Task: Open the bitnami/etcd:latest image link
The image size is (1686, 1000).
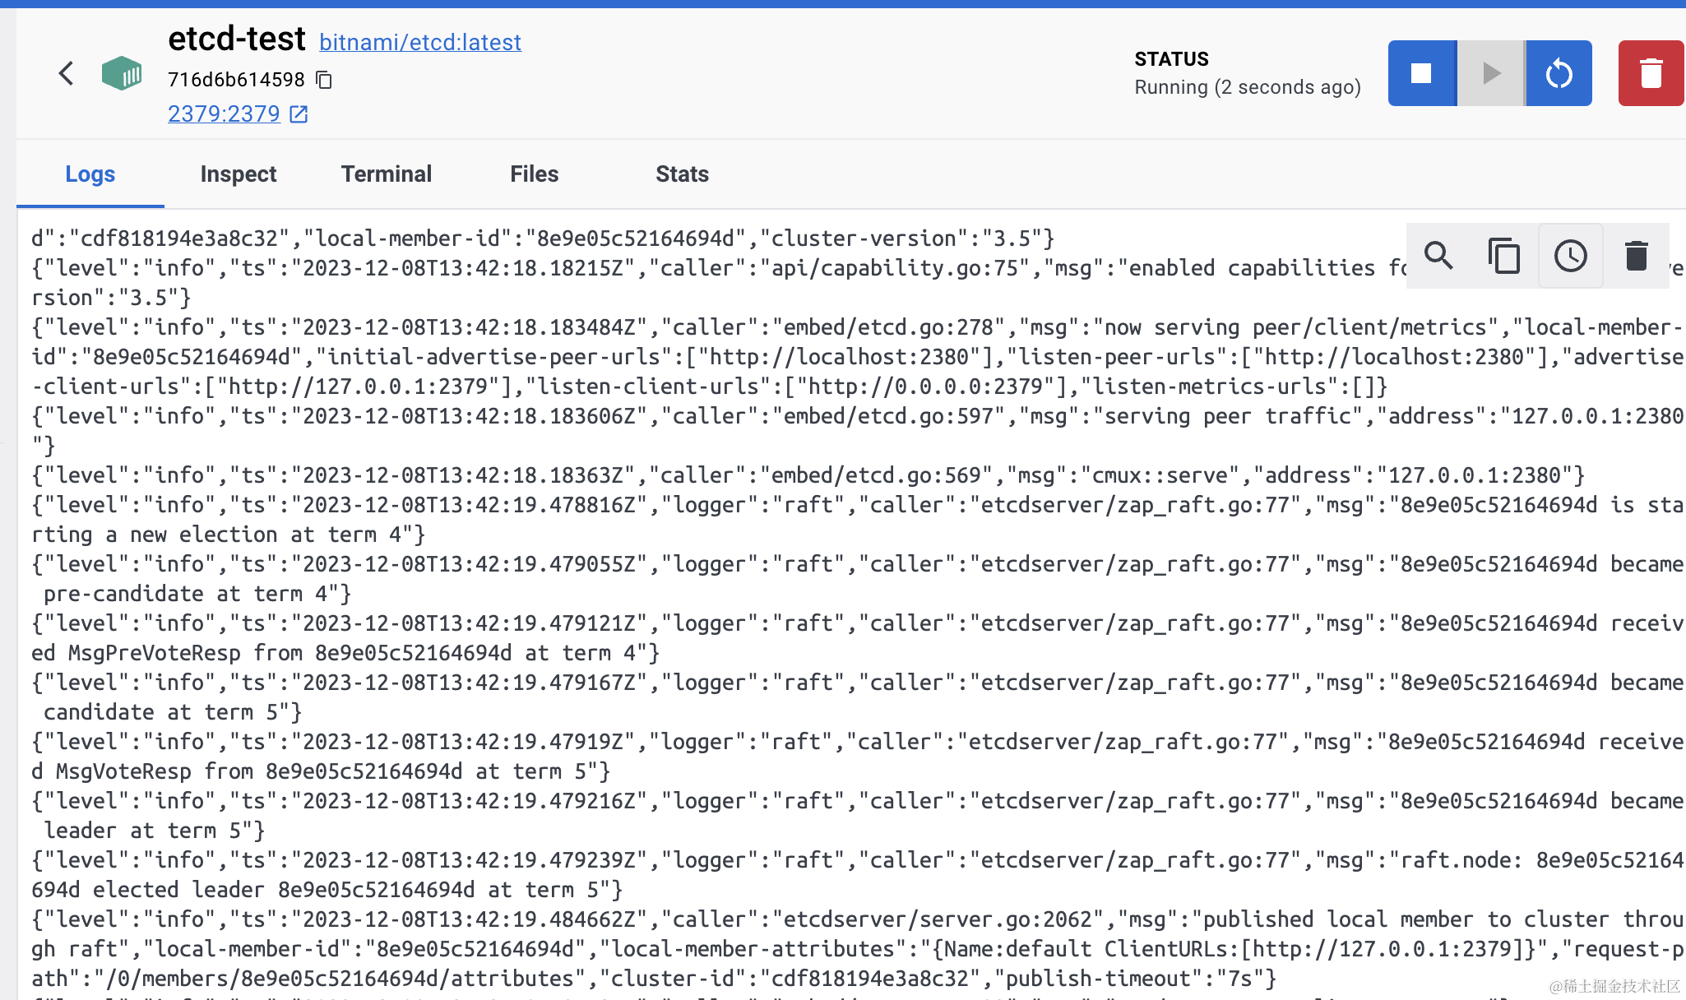Action: (419, 42)
